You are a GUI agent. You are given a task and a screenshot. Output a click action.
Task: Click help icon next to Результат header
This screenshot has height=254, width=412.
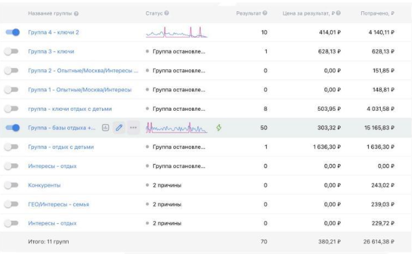click(265, 13)
